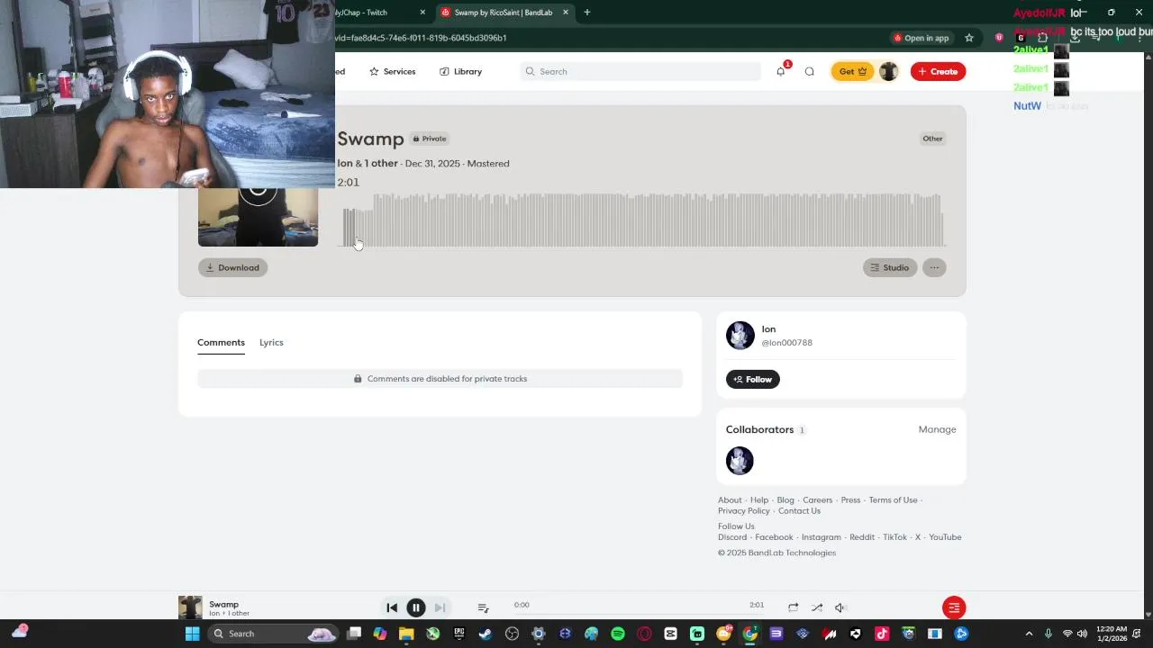Follow the user Ion
Viewport: 1153px width, 648px height.
click(x=753, y=379)
